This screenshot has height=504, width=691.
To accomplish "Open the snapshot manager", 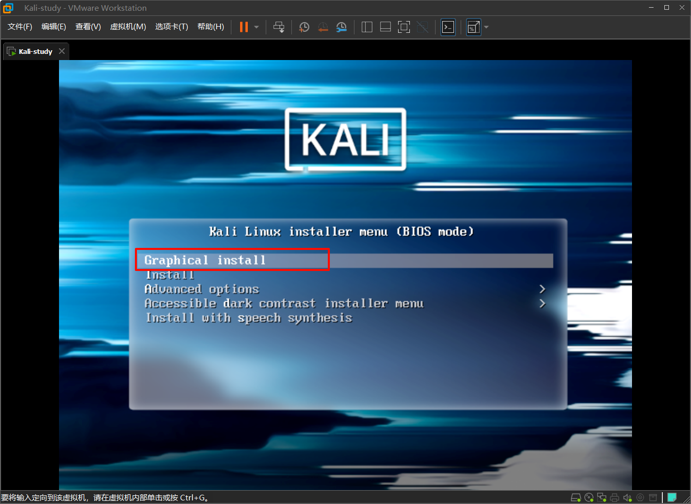I will click(x=341, y=27).
